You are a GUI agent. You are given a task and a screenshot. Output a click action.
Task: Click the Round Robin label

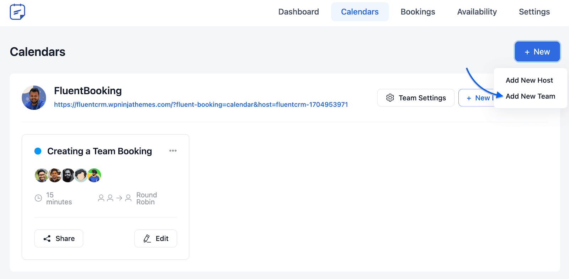[147, 199]
